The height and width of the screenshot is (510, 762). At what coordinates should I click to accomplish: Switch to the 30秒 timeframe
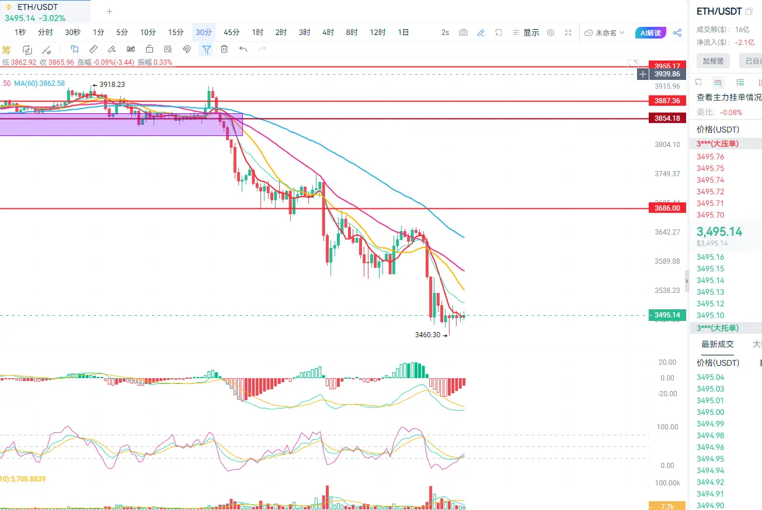(72, 33)
